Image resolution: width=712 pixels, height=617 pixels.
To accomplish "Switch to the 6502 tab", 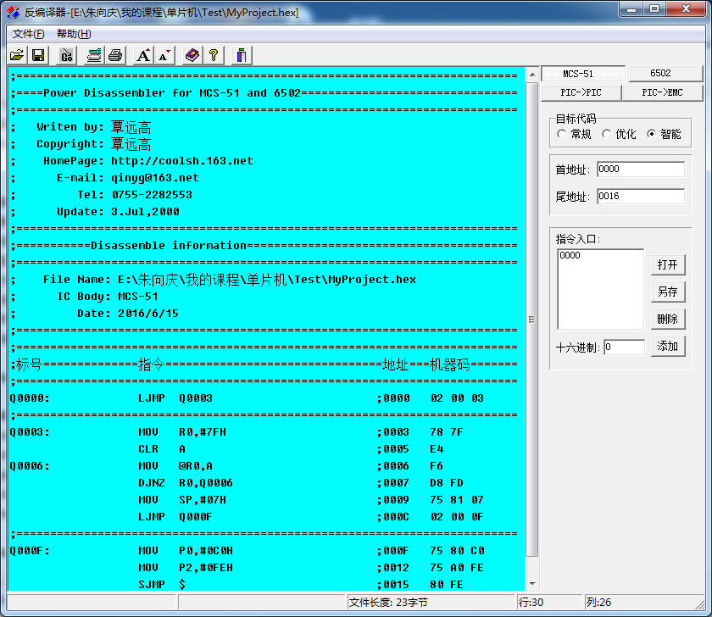I will point(665,74).
